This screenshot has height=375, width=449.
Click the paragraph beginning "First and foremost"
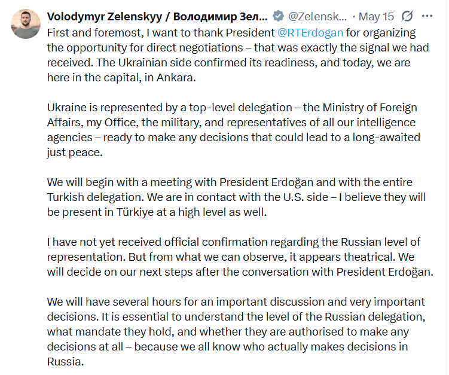point(238,55)
